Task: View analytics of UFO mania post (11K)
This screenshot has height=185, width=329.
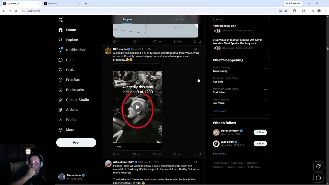Action: [x=177, y=154]
